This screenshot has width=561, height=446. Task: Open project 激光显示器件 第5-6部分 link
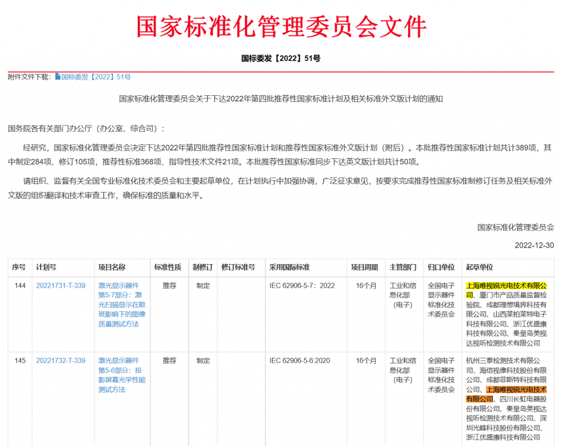[122, 375]
